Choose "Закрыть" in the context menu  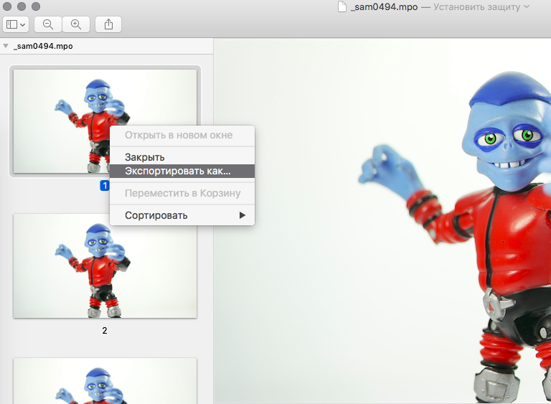point(182,157)
